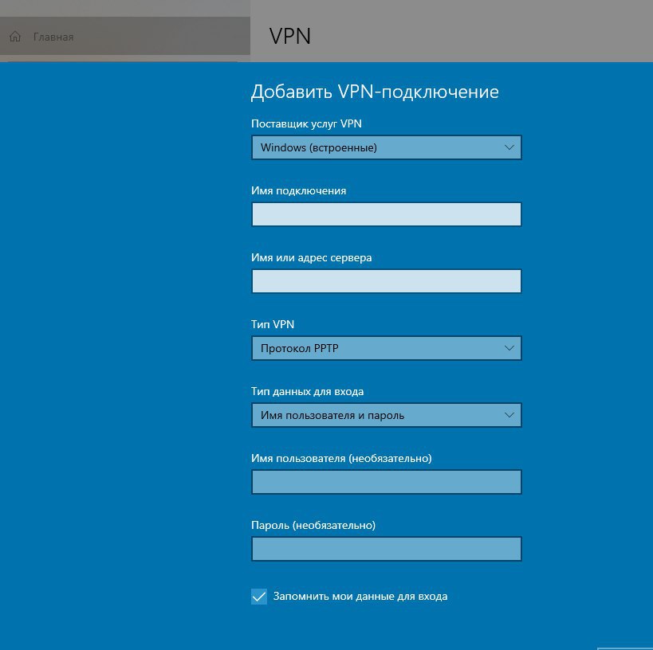653x650 pixels.
Task: Click the chevron of the Протокол PPTP combo box
Action: tap(509, 348)
